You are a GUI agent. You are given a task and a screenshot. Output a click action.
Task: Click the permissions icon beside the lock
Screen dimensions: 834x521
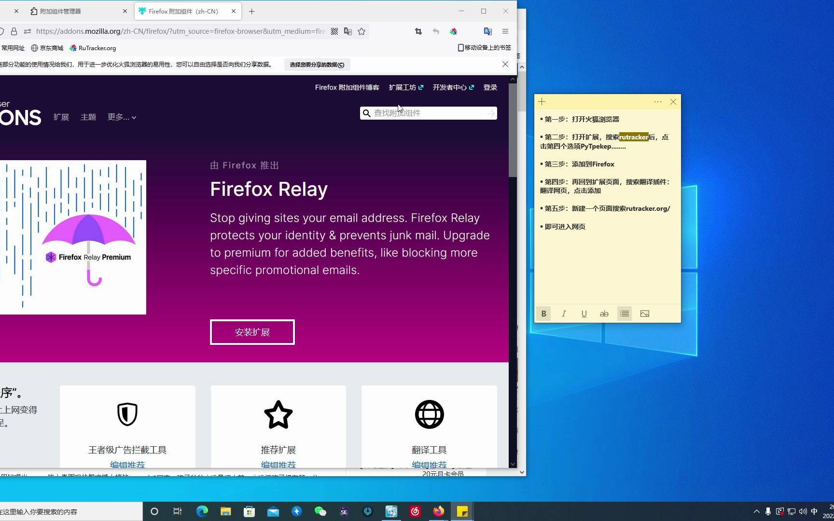pos(28,31)
